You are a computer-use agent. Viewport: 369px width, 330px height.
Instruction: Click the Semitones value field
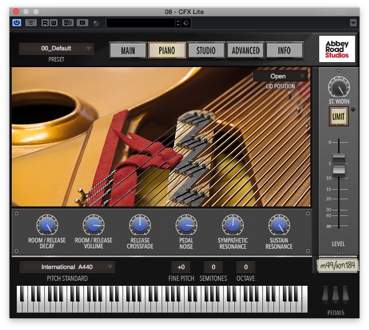214,267
